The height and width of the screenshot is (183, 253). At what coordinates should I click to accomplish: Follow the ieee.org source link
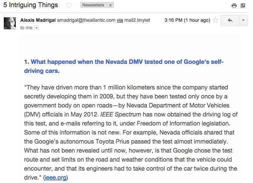55,177
